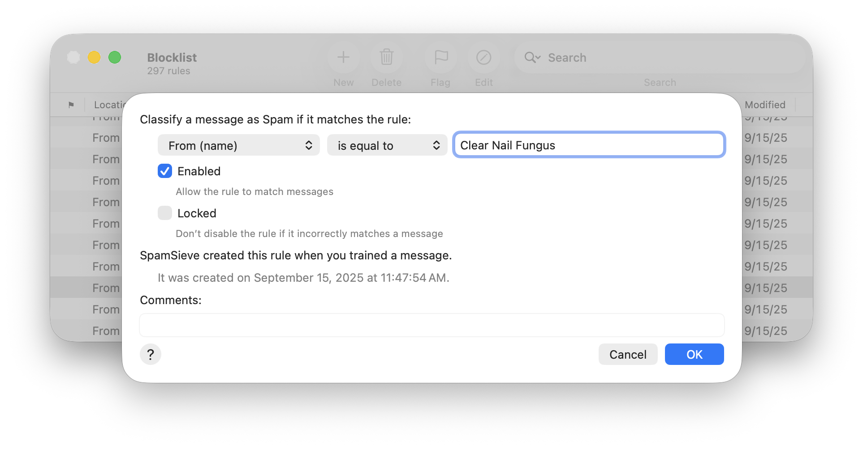Select the highlighted rule row dated 9/15/25

click(x=765, y=288)
